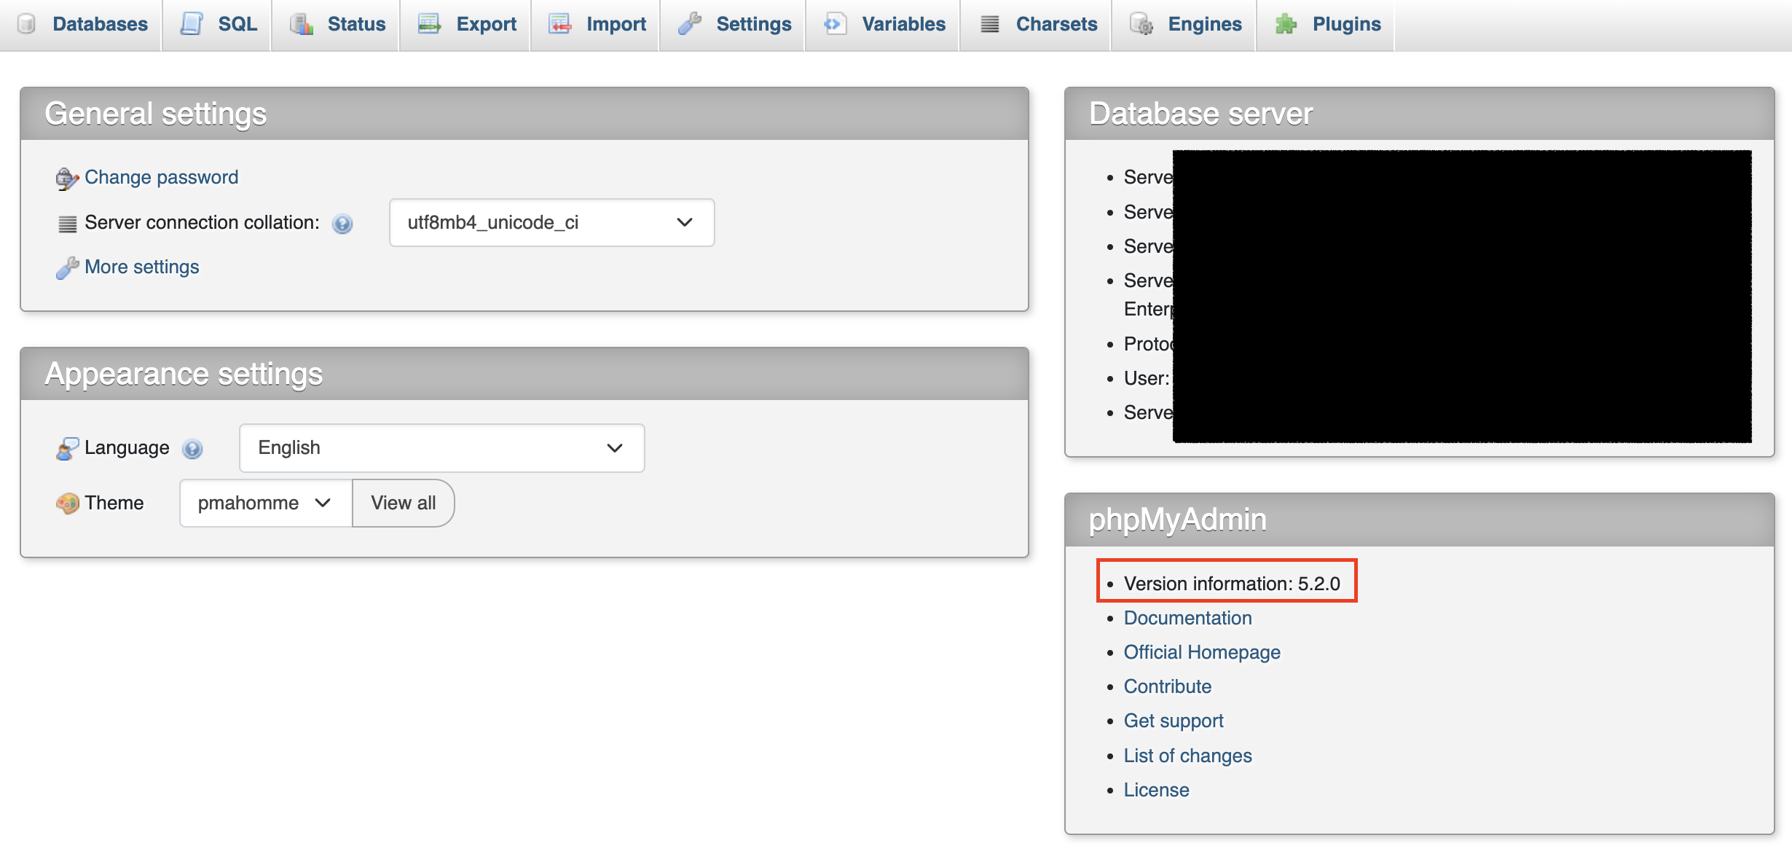Click the Change password key icon
Screen dimensions: 1792x854
pos(66,178)
